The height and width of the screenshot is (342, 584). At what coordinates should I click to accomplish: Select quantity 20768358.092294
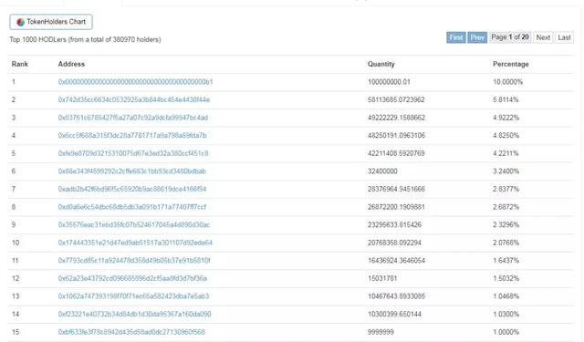[394, 243]
